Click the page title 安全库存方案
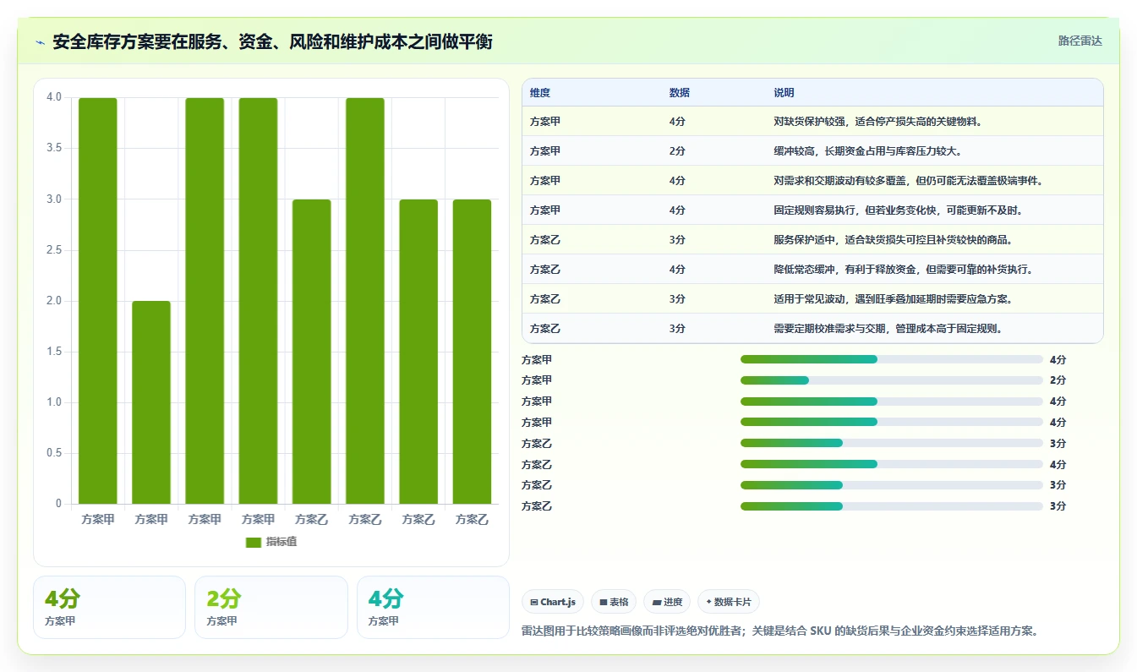The height and width of the screenshot is (672, 1137). pyautogui.click(x=272, y=42)
